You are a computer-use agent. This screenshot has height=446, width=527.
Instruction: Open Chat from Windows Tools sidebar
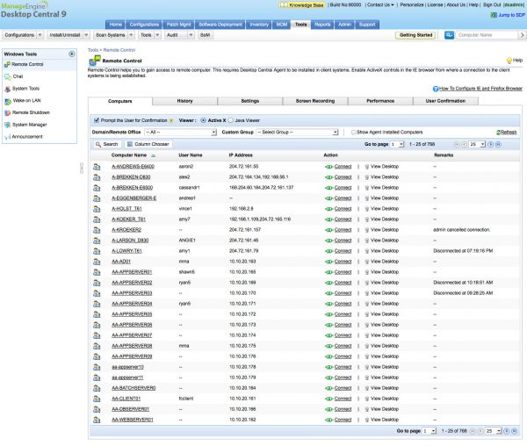coord(18,76)
